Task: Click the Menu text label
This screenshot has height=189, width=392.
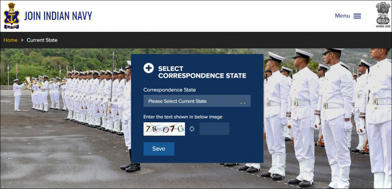Action: [x=342, y=16]
